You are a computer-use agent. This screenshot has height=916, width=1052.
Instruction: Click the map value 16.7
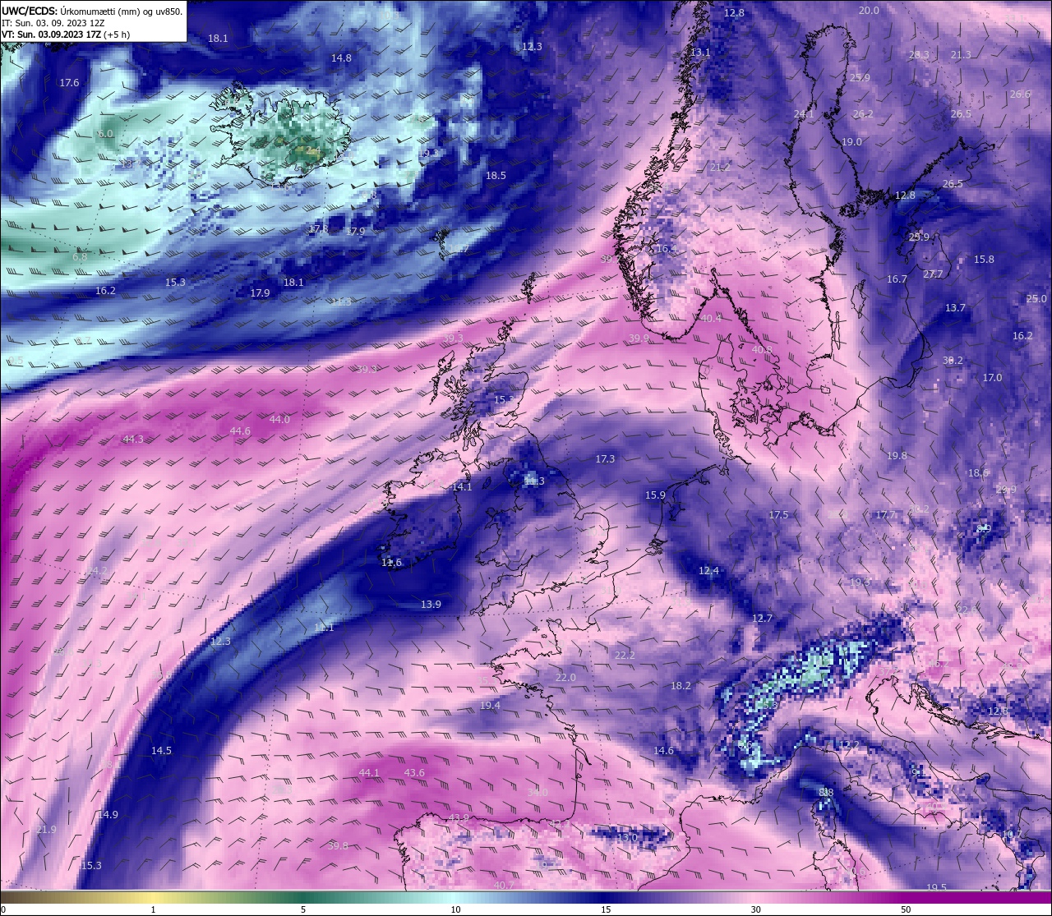click(897, 279)
